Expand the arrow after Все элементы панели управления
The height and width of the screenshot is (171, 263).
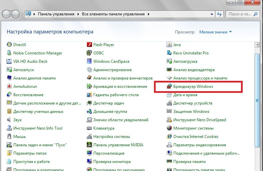[149, 14]
